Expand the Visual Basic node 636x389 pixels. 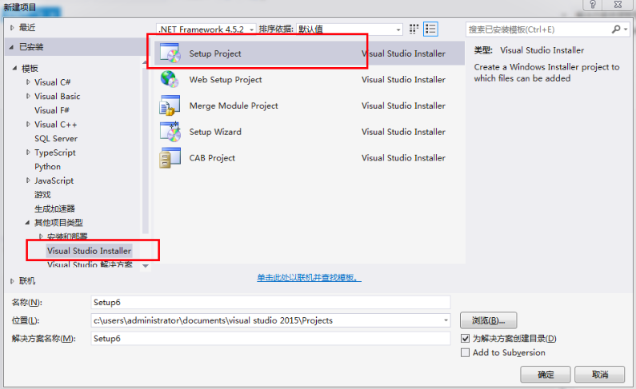pos(28,97)
